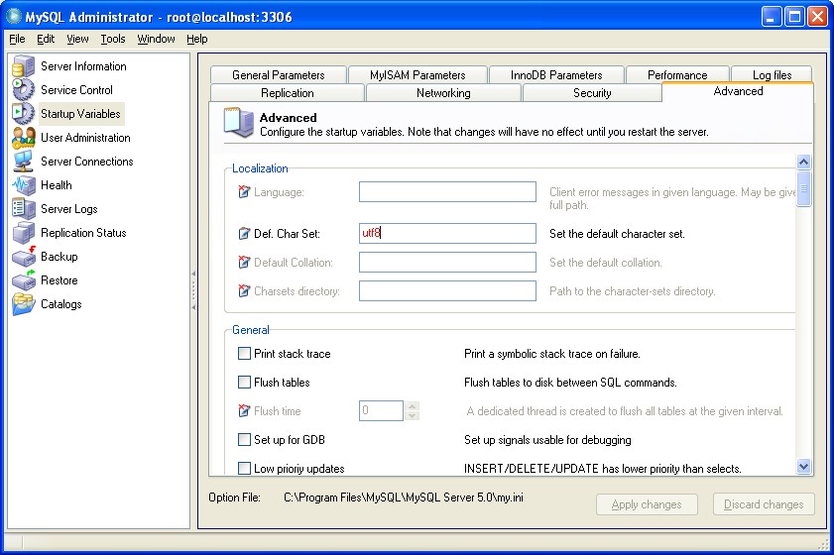Toggle the Def. Char Set option icon
This screenshot has width=834, height=555.
244,233
